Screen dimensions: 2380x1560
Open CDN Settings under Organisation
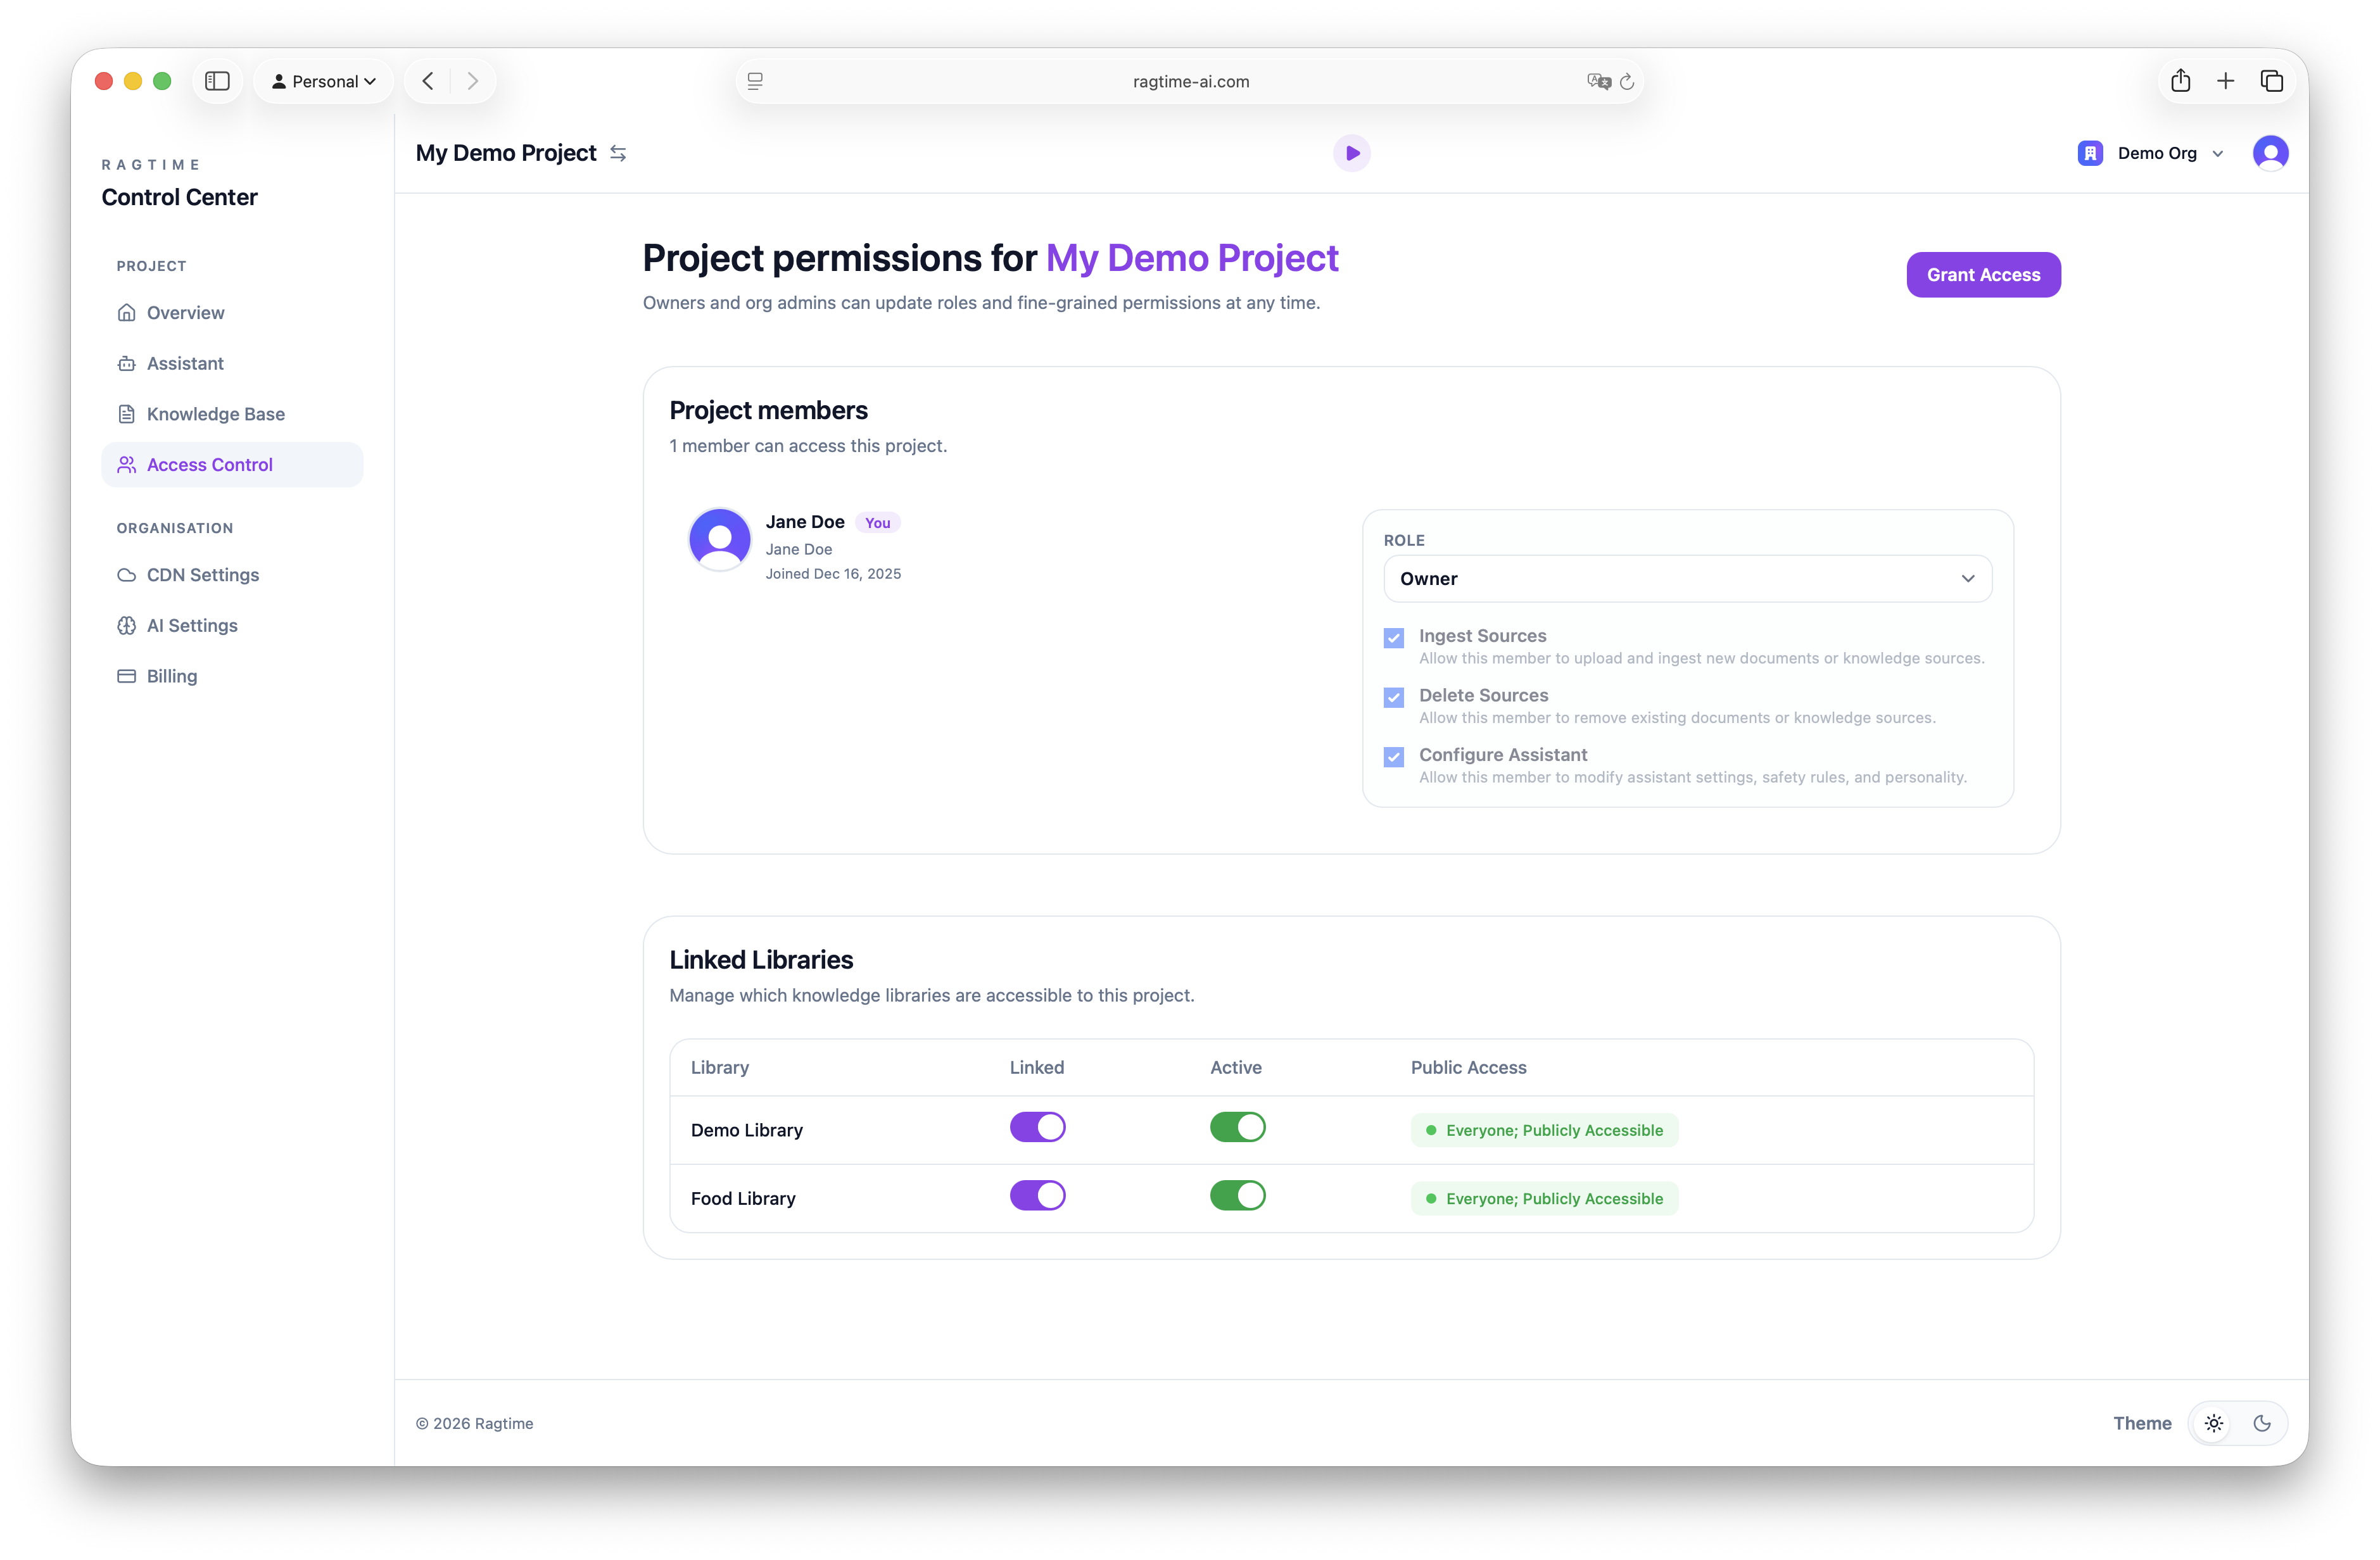pos(201,575)
